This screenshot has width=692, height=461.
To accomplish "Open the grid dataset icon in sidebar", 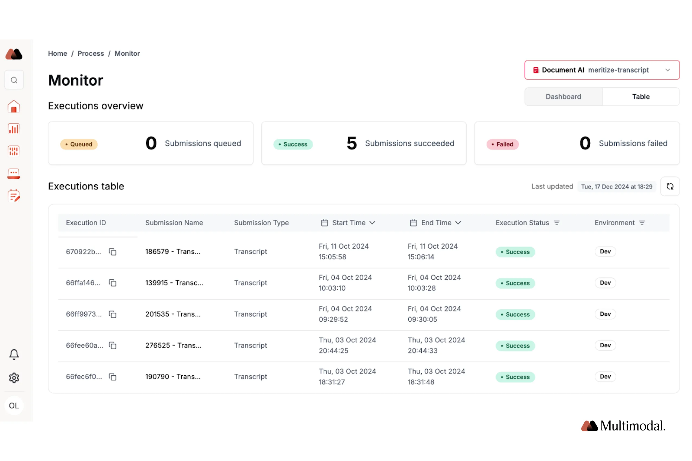I will click(x=14, y=151).
